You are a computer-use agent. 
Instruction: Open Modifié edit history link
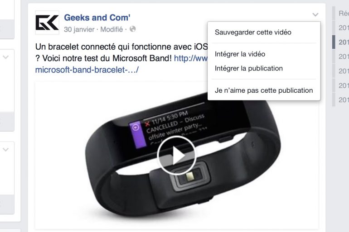click(111, 29)
